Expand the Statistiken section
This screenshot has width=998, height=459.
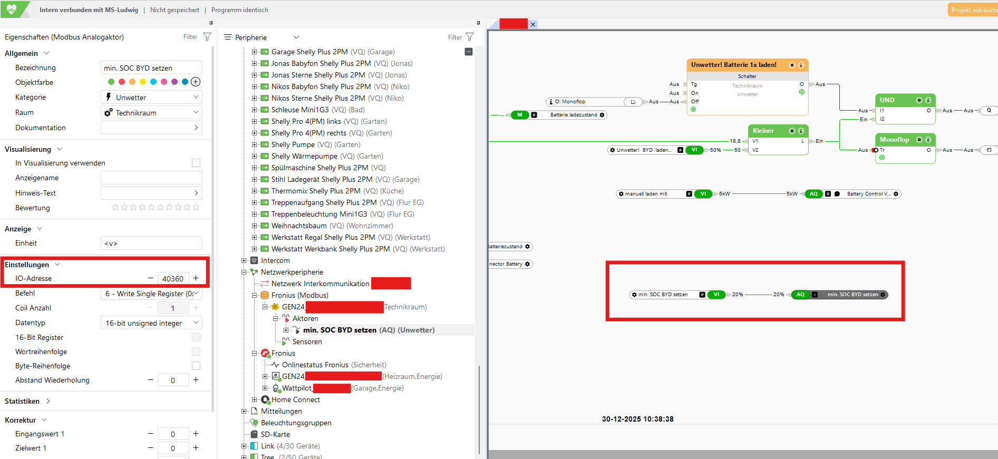click(27, 401)
